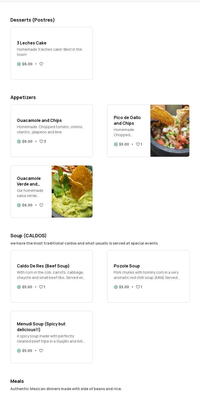Viewport: 200px width, 394px height.
Task: Add Guacamole and Chips plus icon
Action: (19, 141)
